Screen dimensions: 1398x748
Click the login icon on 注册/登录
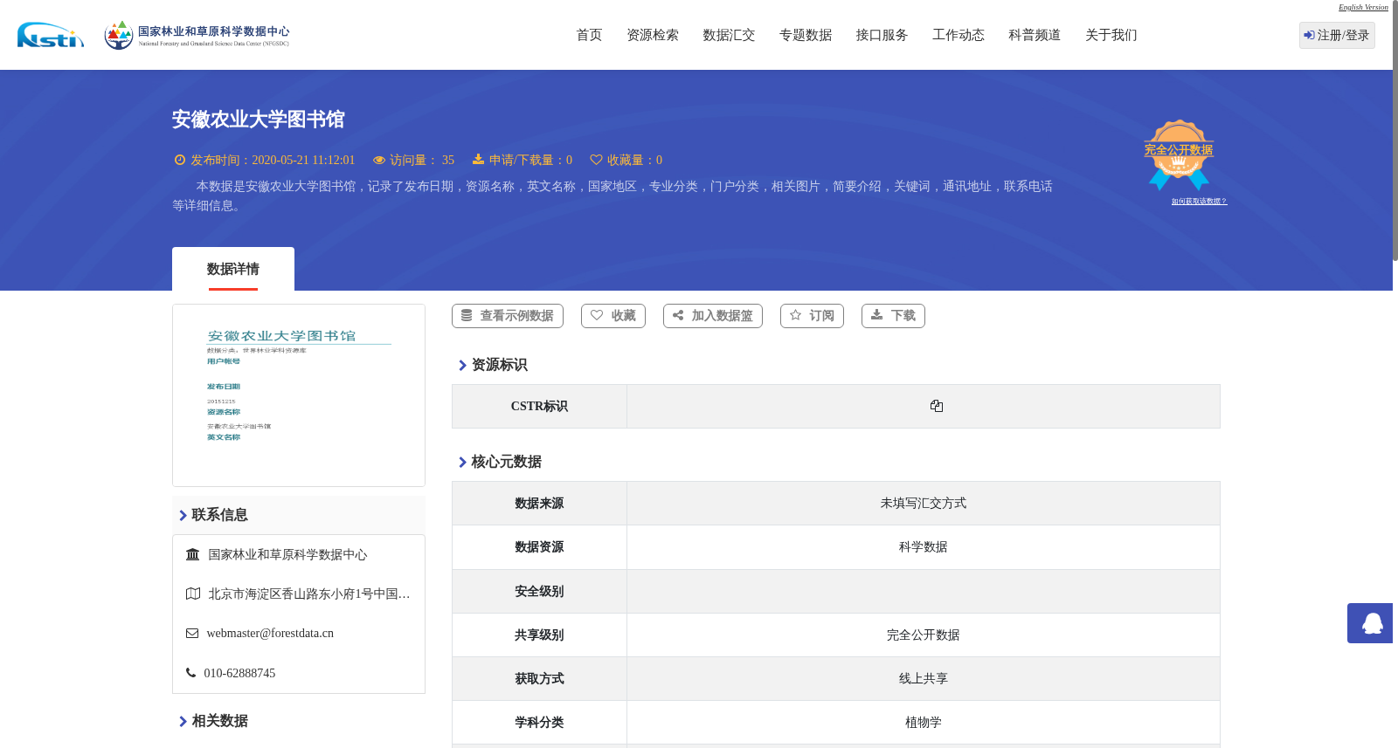[x=1309, y=36]
